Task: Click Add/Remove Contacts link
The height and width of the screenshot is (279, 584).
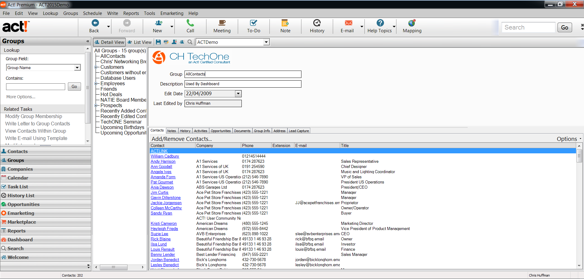Action: (182, 139)
